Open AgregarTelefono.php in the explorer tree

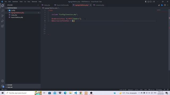(23, 13)
